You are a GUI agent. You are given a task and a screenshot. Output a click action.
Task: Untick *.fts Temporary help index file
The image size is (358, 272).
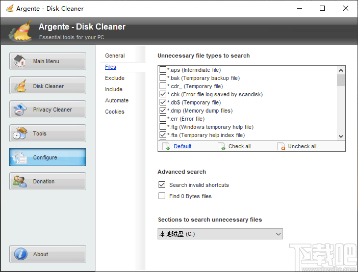[x=163, y=135]
